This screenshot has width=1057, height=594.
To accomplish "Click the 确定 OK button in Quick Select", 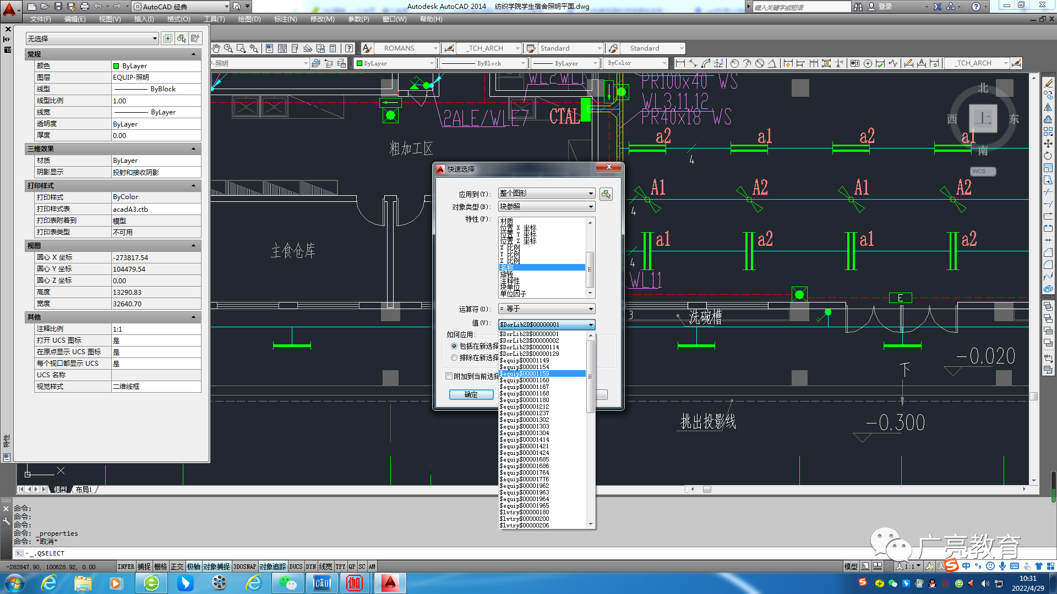I will click(471, 394).
